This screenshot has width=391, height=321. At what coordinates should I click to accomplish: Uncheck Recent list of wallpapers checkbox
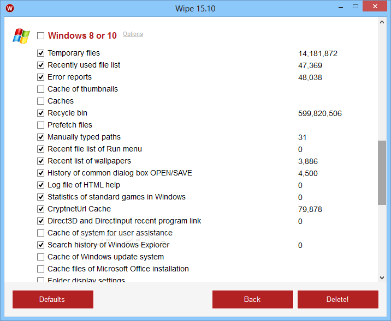40,161
